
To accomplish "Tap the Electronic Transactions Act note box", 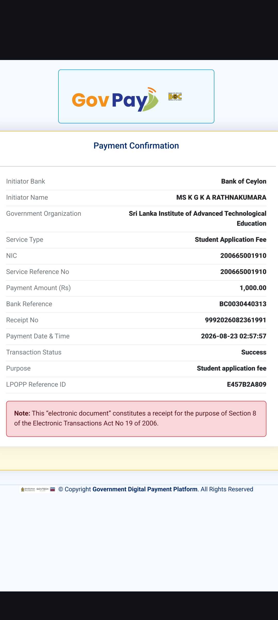I will click(x=136, y=419).
